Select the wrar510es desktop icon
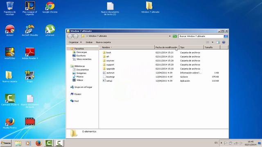 click(10, 53)
